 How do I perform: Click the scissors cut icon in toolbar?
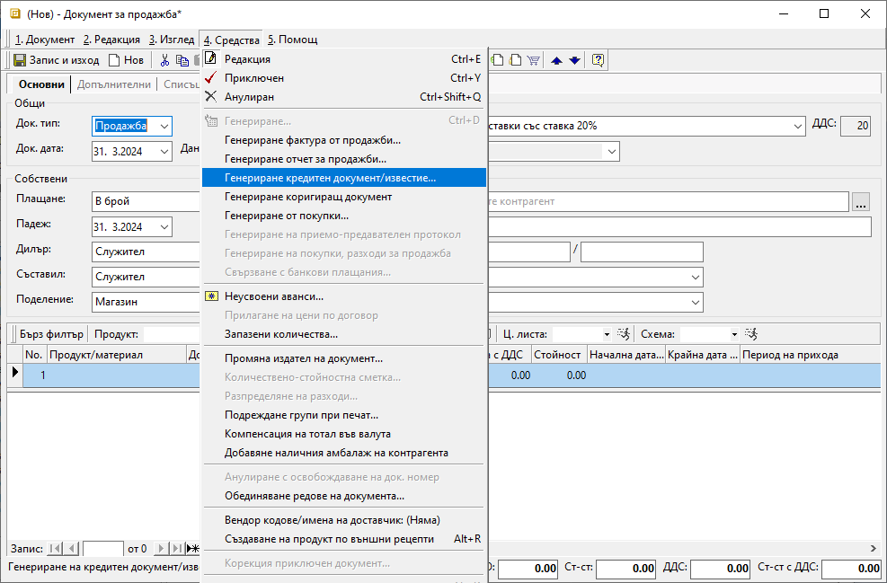[164, 60]
